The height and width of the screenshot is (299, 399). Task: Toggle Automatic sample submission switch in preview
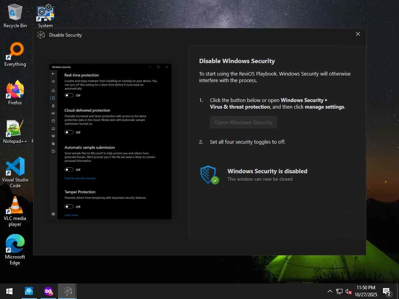pos(69,170)
